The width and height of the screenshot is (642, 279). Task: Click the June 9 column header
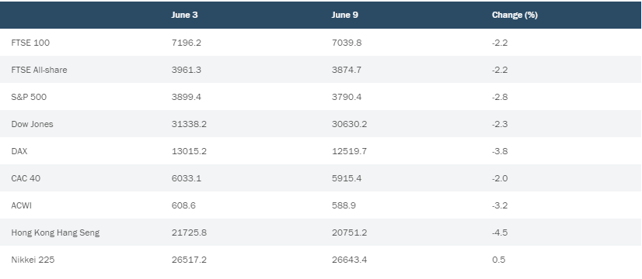[345, 15]
